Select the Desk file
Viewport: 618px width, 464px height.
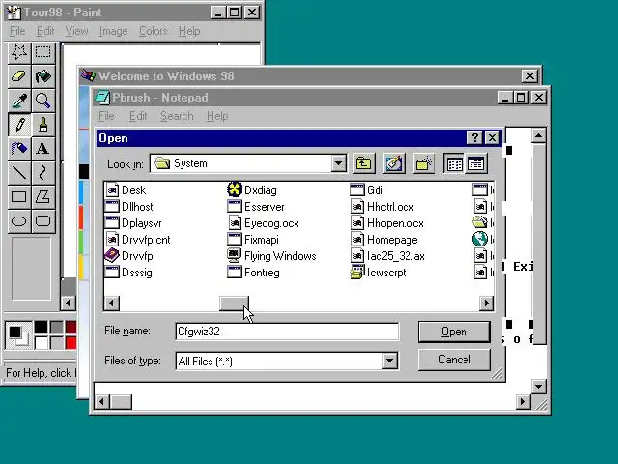point(126,190)
